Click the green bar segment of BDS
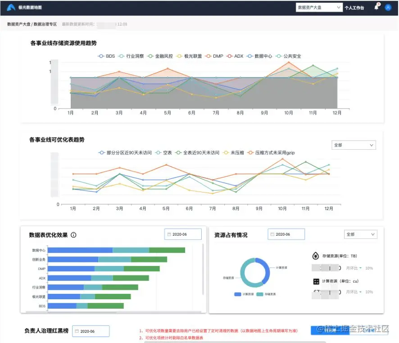399x343 pixels. pyautogui.click(x=105, y=306)
